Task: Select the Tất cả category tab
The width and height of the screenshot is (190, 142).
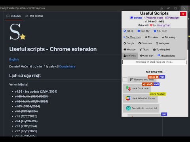Action: (128, 31)
